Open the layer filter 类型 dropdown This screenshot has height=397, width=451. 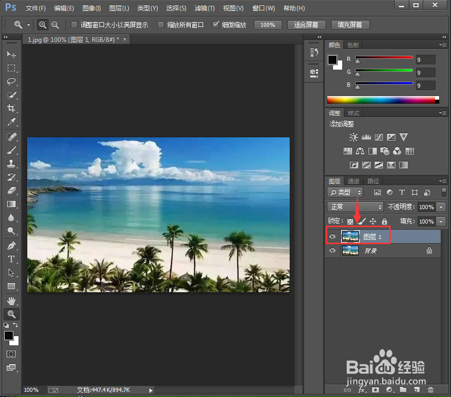point(345,192)
